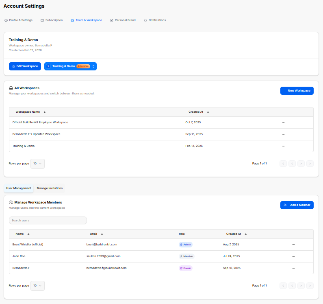Image resolution: width=323 pixels, height=304 pixels.
Task: Select Official BuildRunKit Employee Workspace name
Action: click(x=40, y=122)
